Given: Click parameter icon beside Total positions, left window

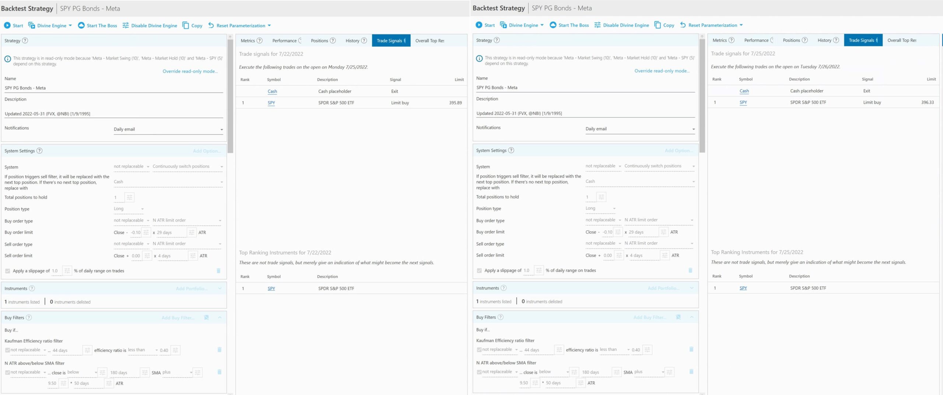Looking at the screenshot, I should [x=129, y=197].
